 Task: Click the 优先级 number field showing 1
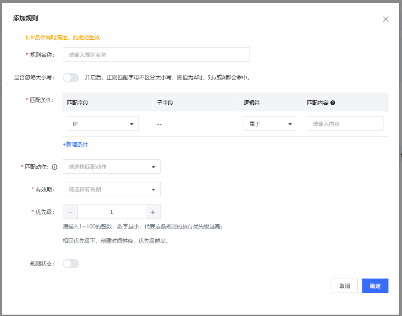111,212
